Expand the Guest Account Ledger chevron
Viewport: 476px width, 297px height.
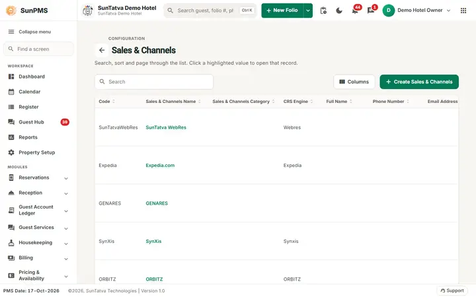point(66,211)
